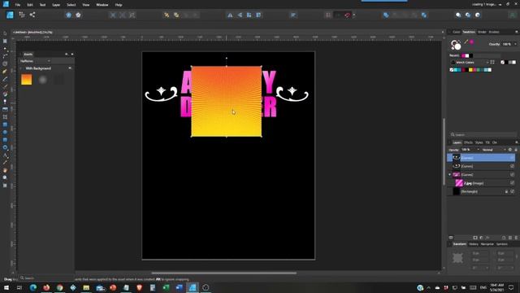The image size is (520, 293).
Task: Click the delete layer trash icon
Action: 516,238
